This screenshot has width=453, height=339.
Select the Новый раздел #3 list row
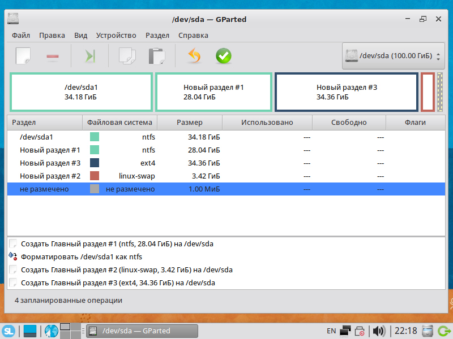pos(226,163)
